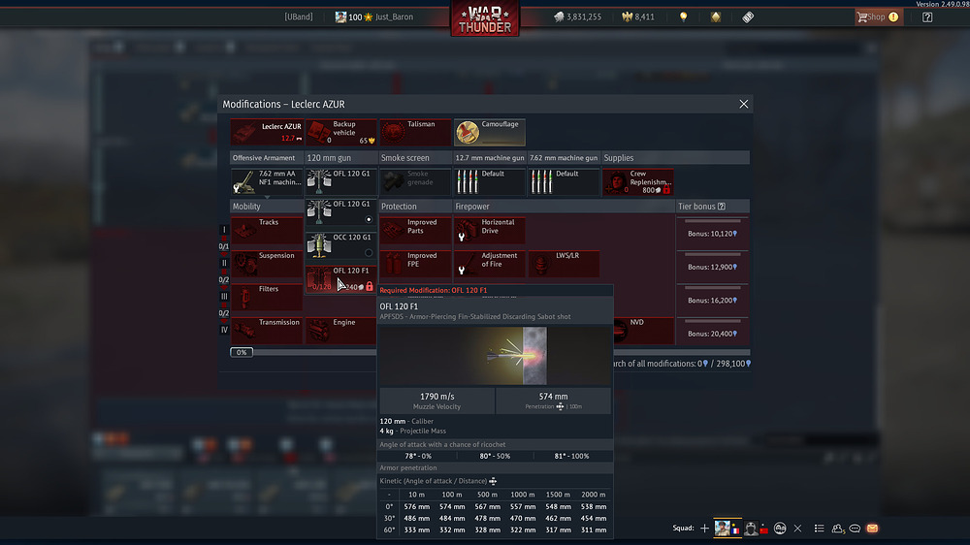Click the Tier bonus help question mark
This screenshot has width=970, height=545.
coord(721,207)
